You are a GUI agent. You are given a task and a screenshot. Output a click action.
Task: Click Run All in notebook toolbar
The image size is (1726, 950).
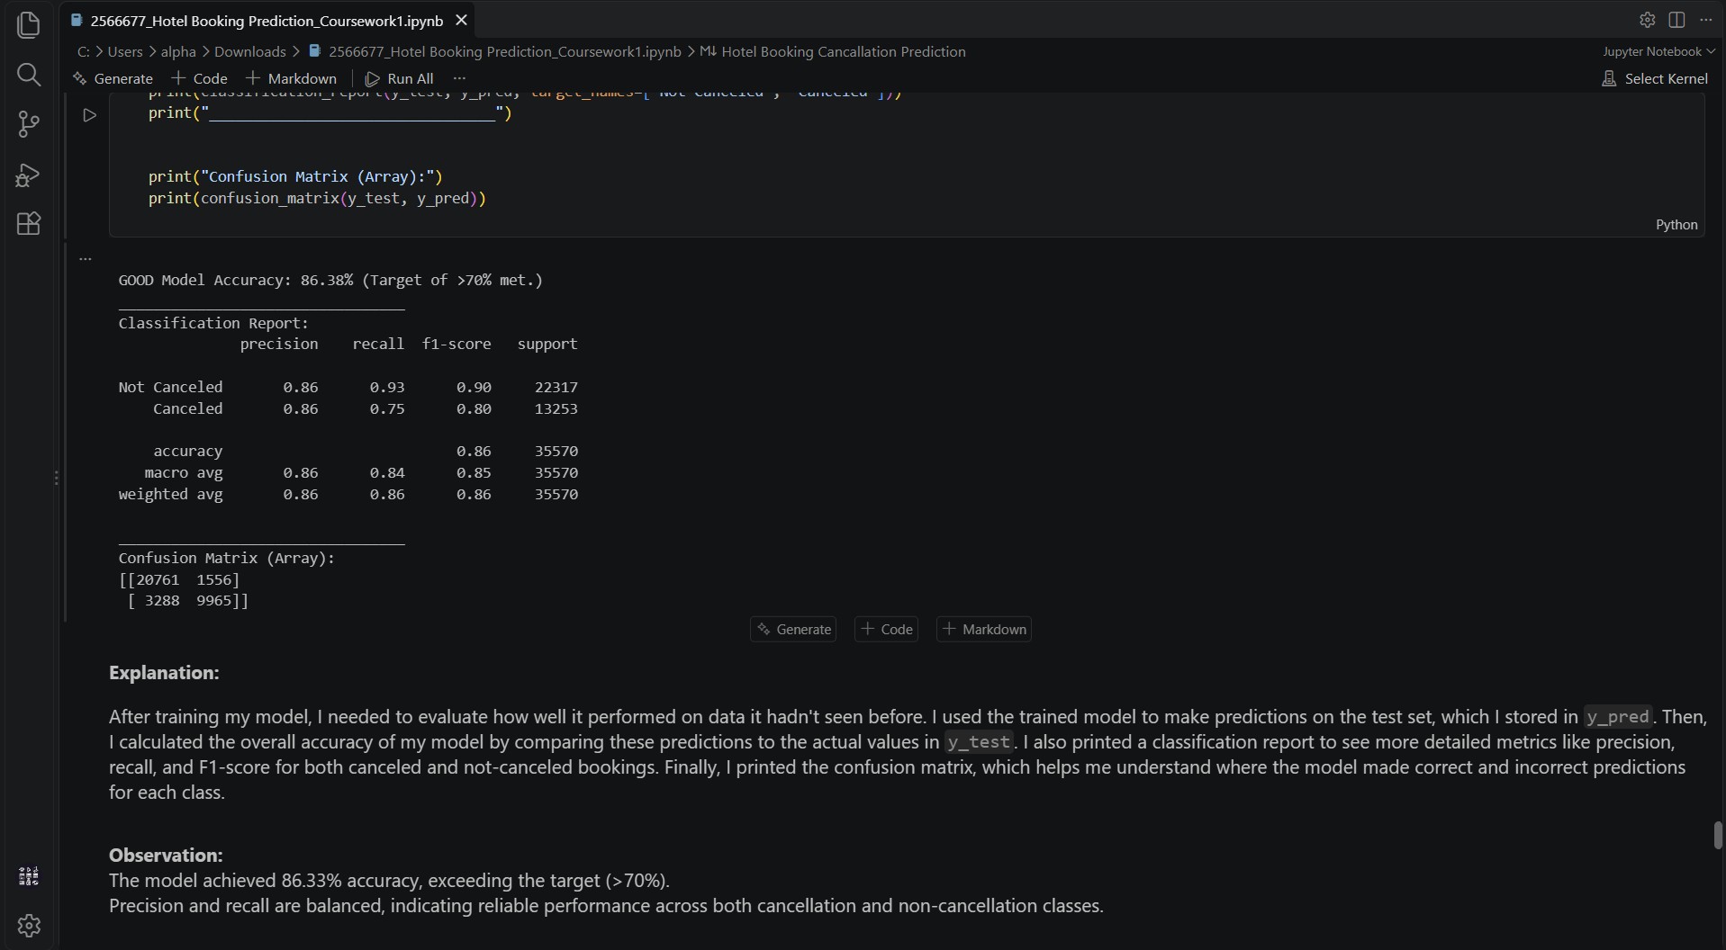[400, 78]
